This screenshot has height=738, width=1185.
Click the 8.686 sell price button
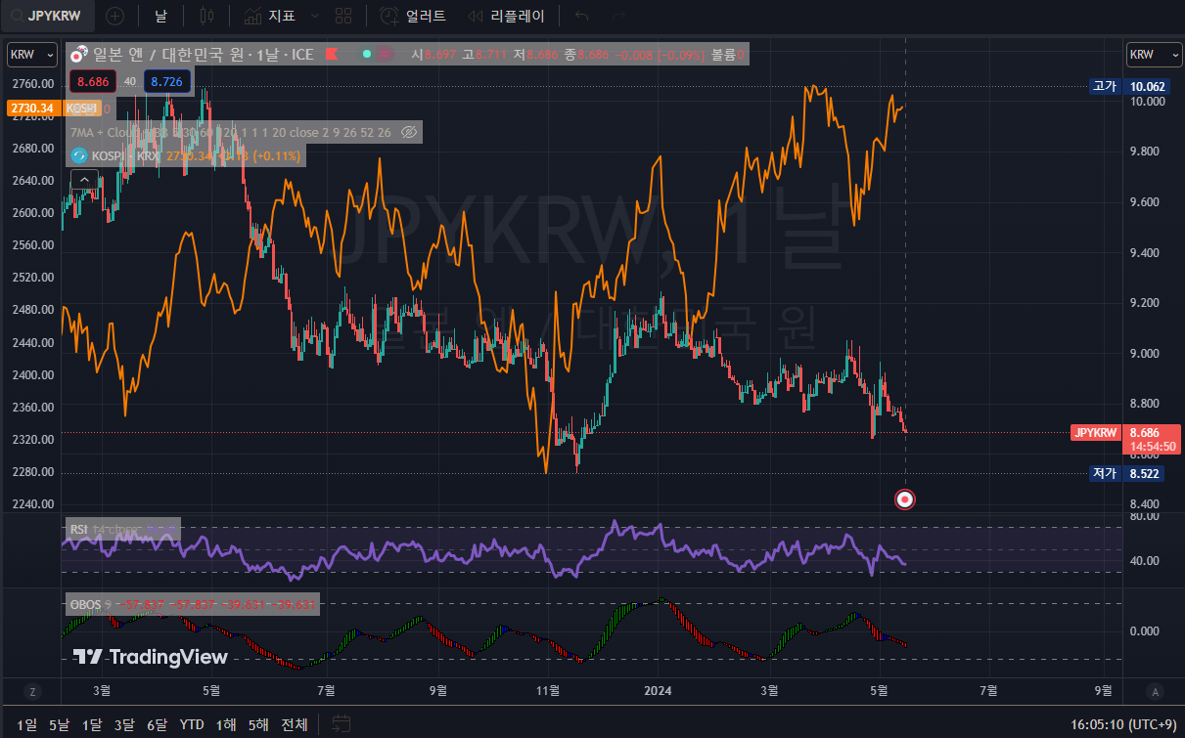point(93,82)
